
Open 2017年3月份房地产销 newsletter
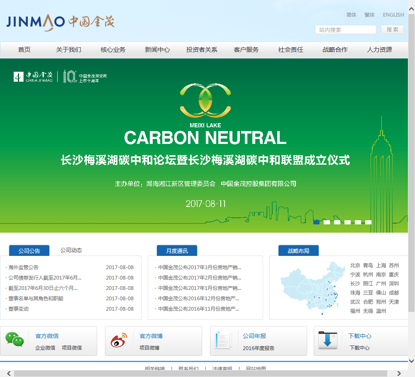(200, 268)
